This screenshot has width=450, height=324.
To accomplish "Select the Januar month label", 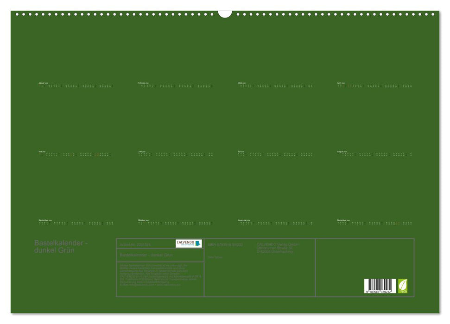I will (43, 83).
